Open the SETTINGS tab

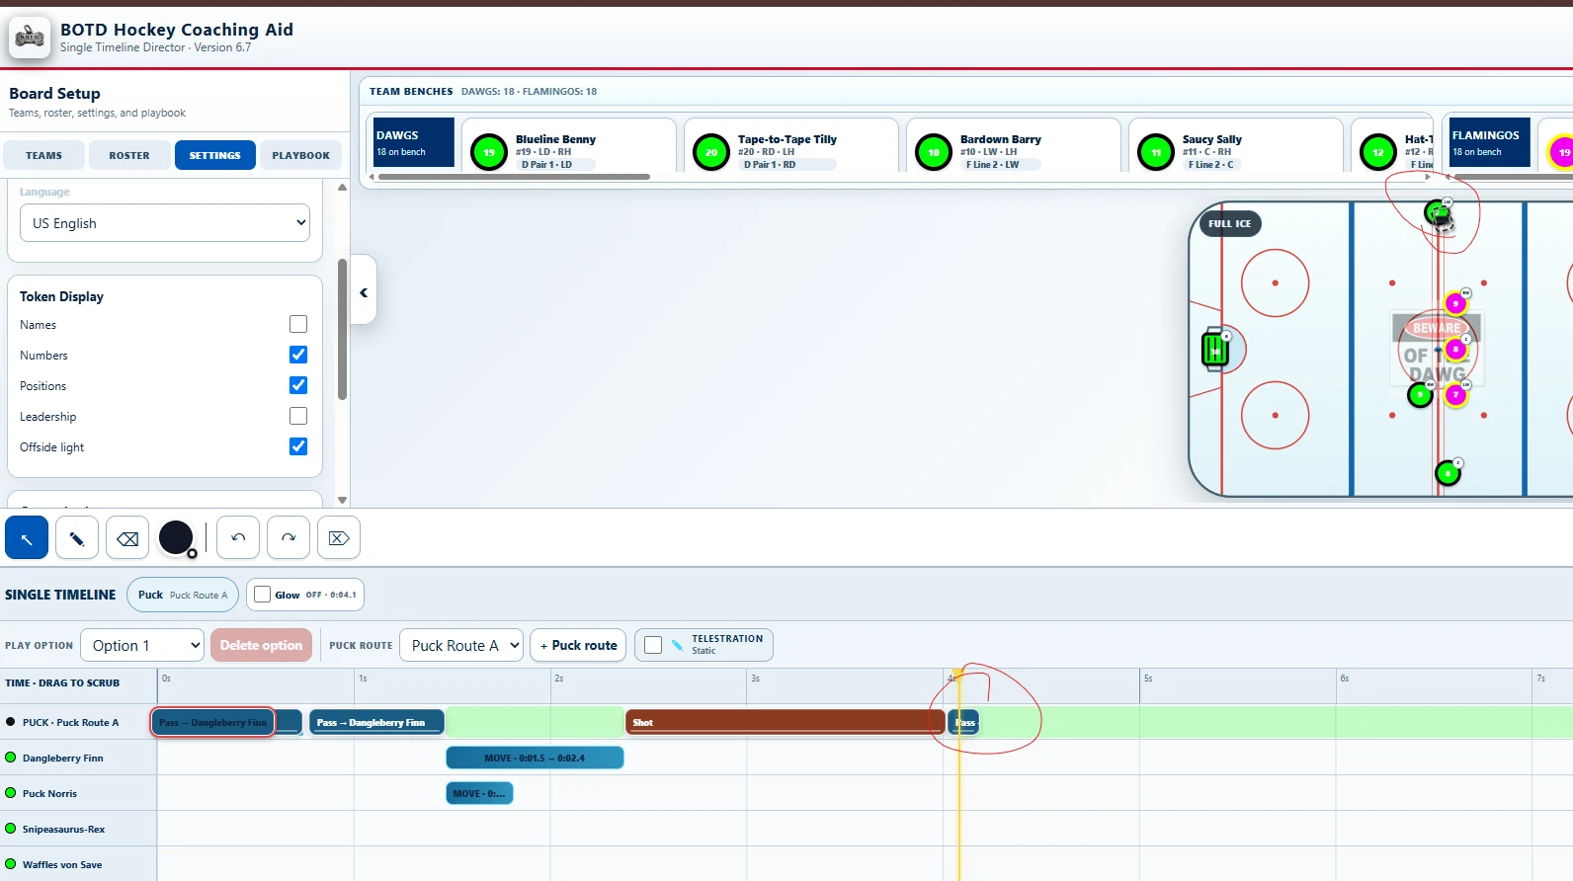[215, 155]
